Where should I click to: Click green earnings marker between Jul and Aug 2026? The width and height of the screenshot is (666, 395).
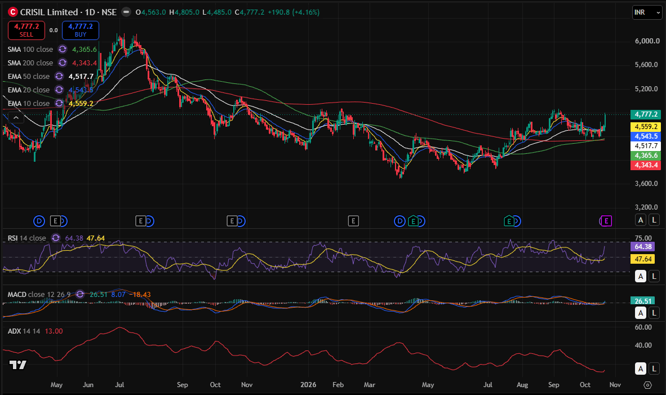509,221
